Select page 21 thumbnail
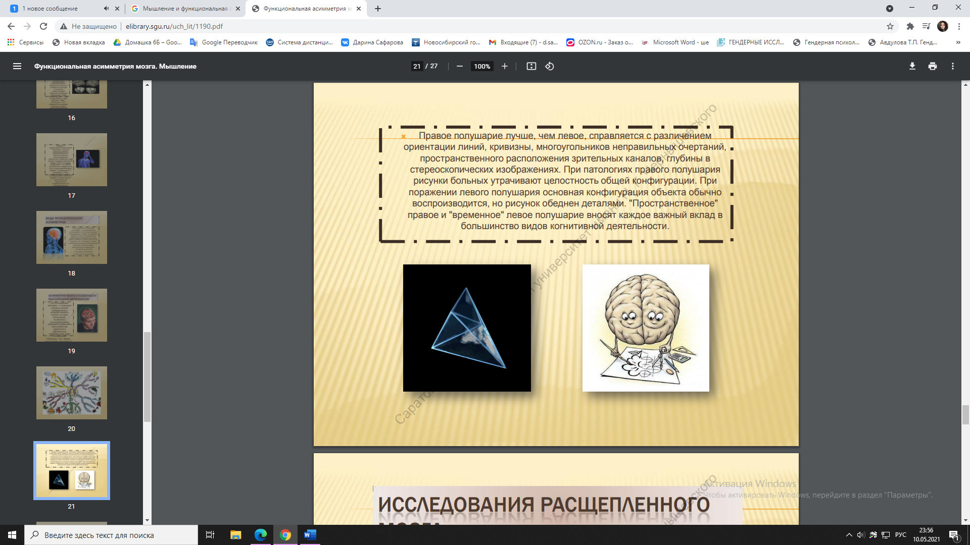Screen dimensions: 970x545 coord(72,471)
